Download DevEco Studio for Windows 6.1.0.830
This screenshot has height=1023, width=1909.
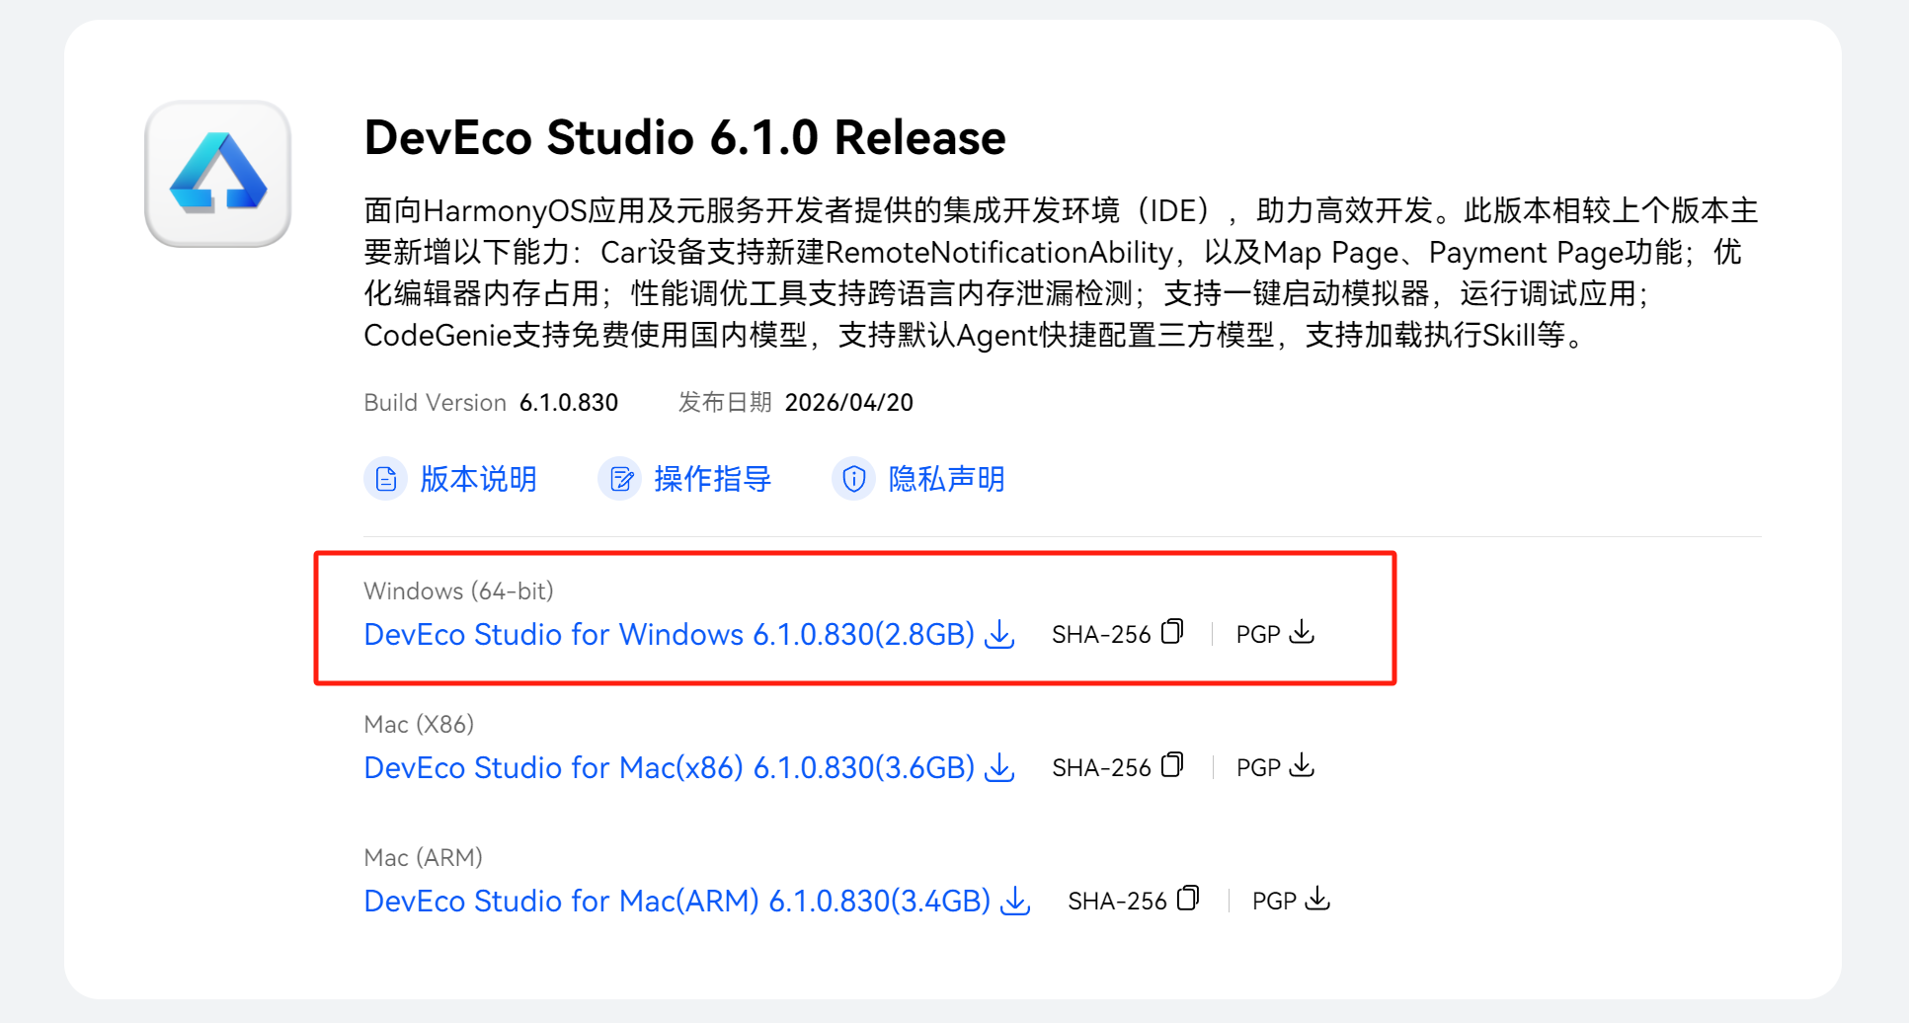tap(670, 634)
